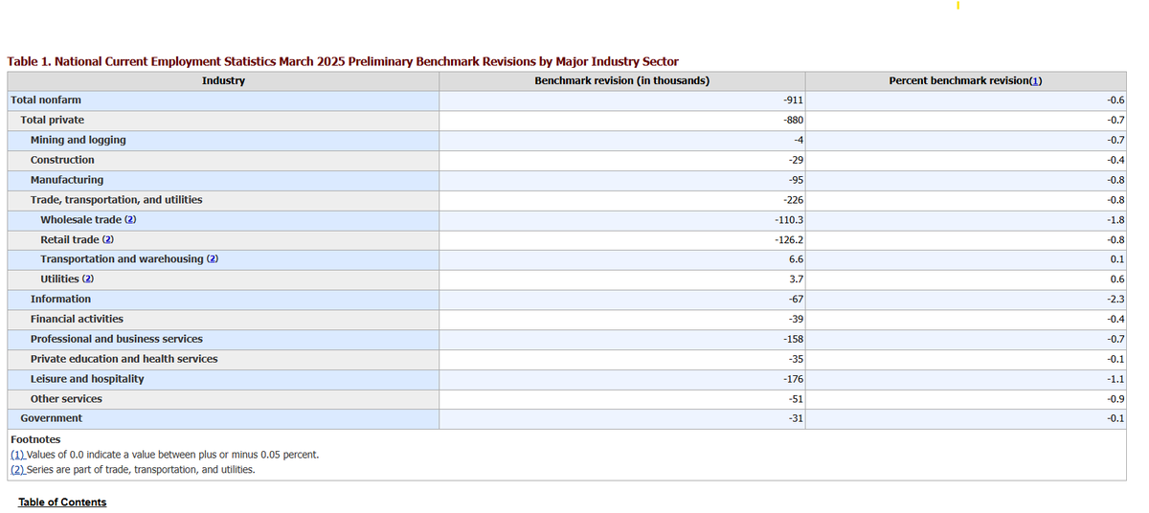Select the Total nonfarm row label
1149x513 pixels.
46,100
